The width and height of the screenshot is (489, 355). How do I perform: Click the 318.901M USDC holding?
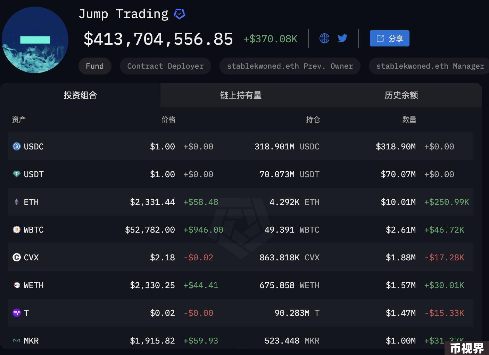click(287, 147)
